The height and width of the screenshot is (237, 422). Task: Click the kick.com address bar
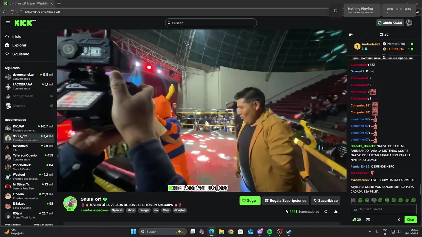click(x=175, y=12)
